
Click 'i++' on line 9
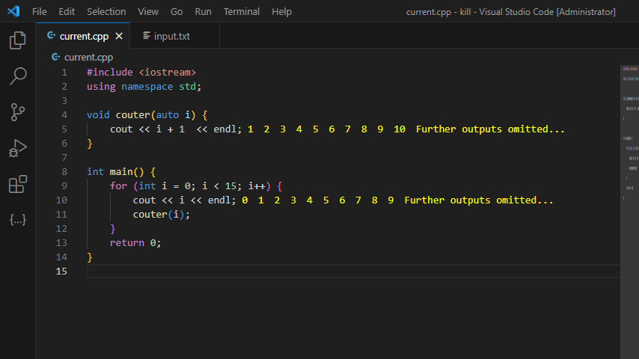257,185
